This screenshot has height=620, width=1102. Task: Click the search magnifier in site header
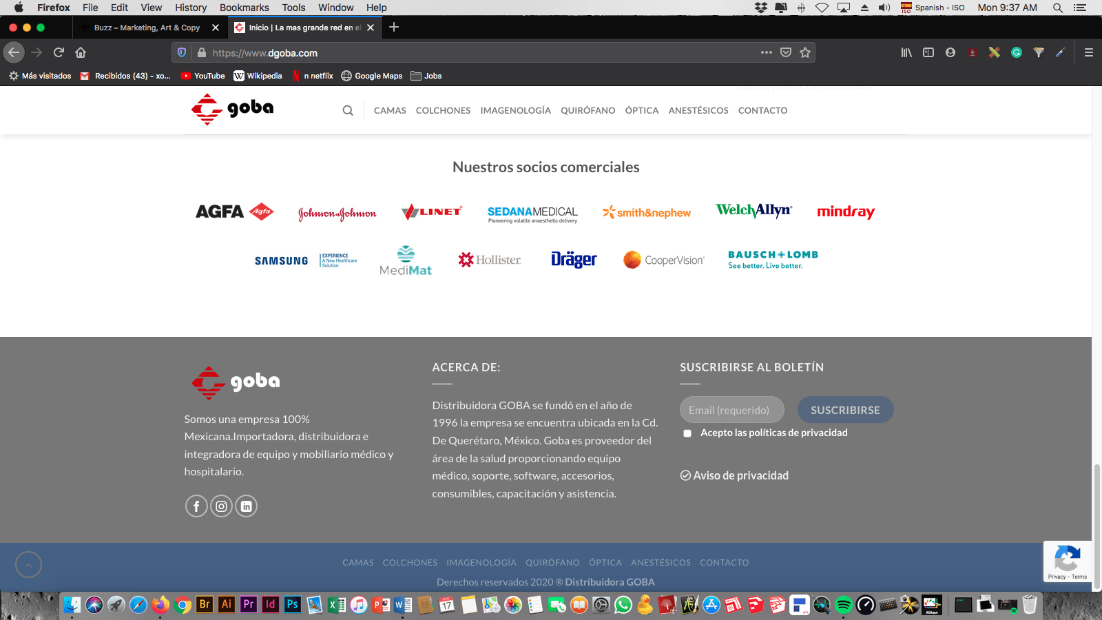point(348,110)
